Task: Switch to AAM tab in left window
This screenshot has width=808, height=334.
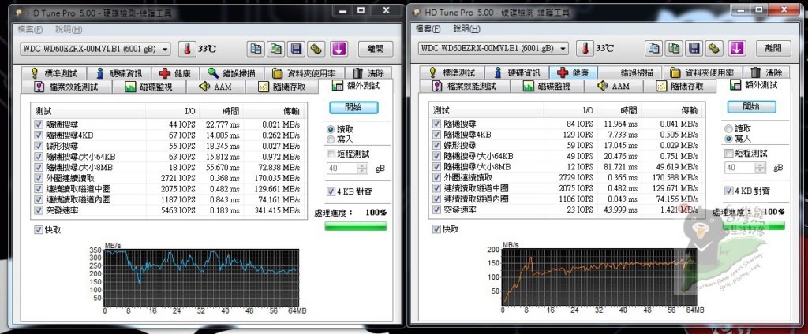Action: coord(216,87)
